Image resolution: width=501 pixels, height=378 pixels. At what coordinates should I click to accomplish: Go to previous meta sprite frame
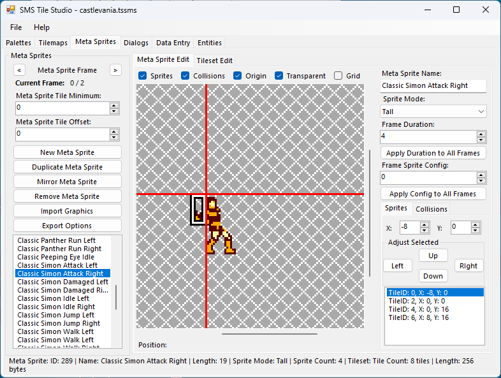pyautogui.click(x=19, y=70)
